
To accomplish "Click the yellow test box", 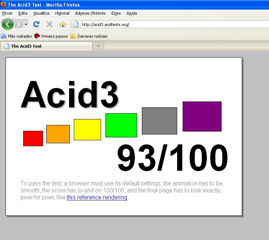I will point(87,130).
